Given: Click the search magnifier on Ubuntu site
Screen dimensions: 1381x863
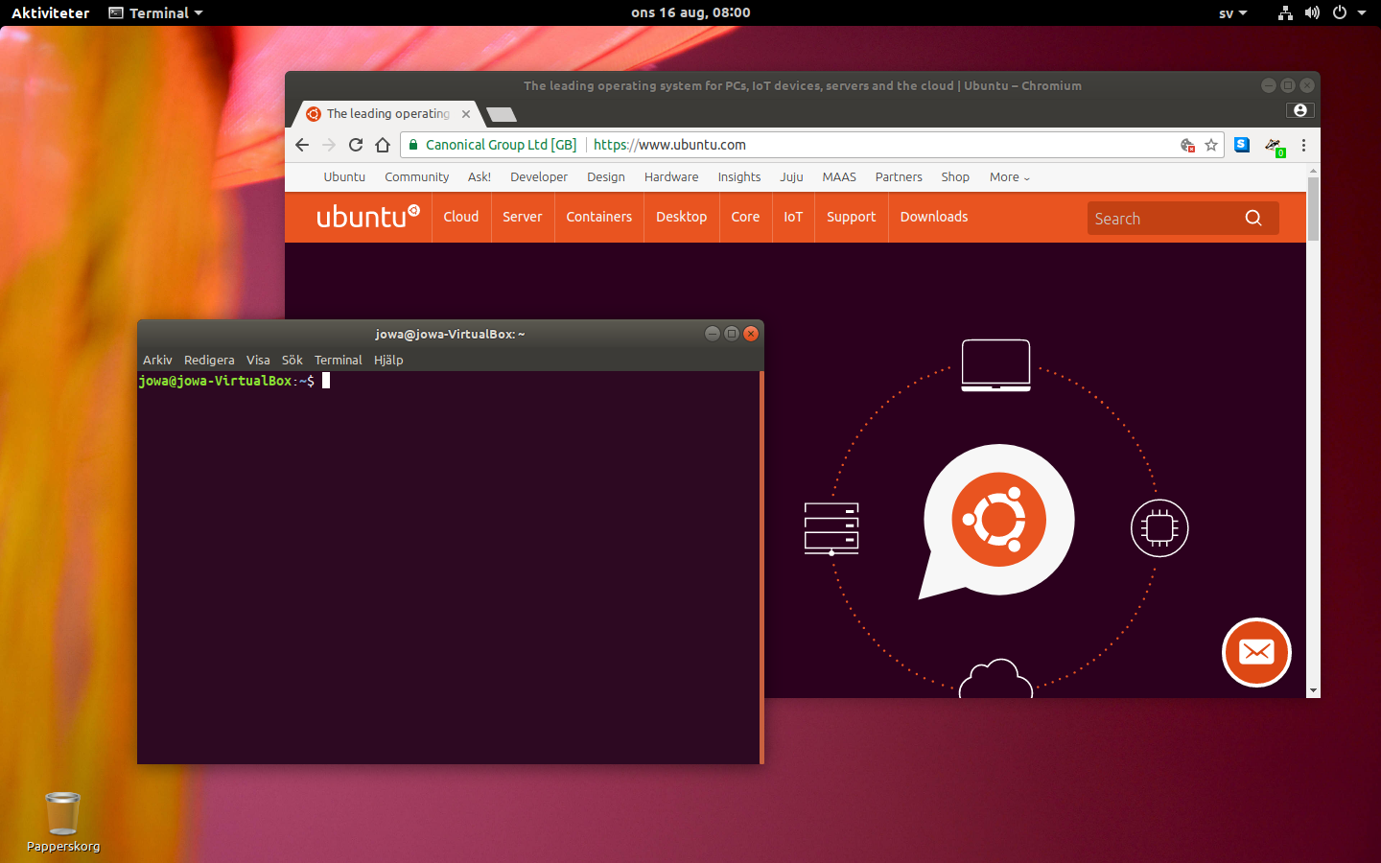Looking at the screenshot, I should point(1253,218).
